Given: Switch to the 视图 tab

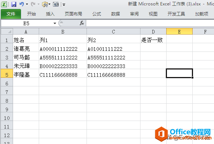Looking at the screenshot, I should (x=153, y=14).
